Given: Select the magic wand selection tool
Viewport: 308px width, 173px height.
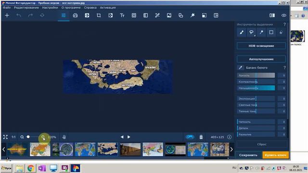Looking at the screenshot, I should coord(261,32).
